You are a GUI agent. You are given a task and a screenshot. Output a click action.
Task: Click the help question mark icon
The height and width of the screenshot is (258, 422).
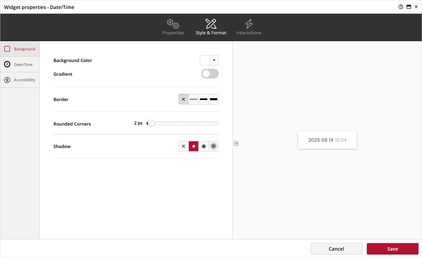401,7
